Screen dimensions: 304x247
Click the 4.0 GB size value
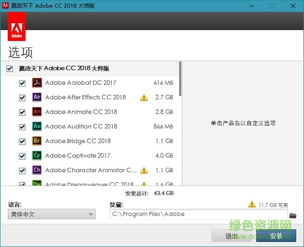(164, 156)
